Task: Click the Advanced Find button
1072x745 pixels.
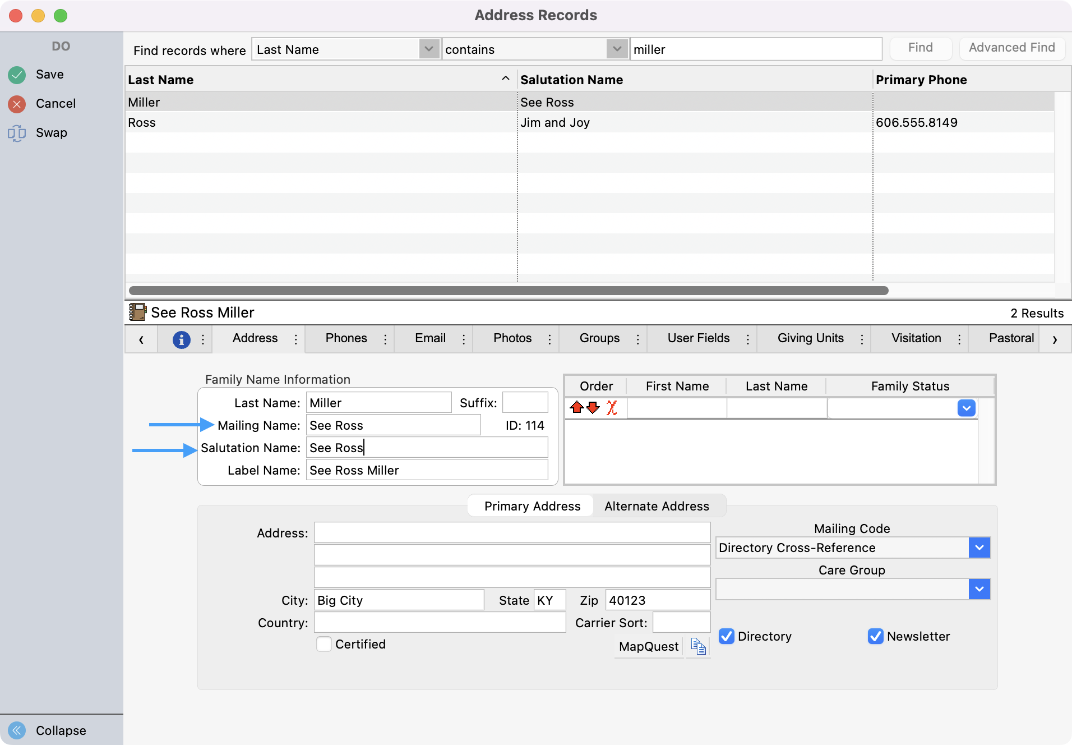Action: (x=1011, y=48)
